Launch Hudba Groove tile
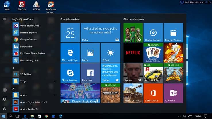 (153, 33)
